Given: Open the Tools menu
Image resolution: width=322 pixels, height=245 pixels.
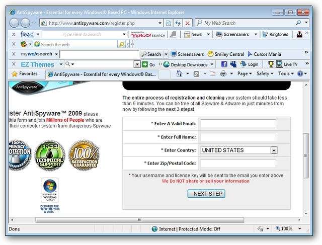Looking at the screenshot, I should pyautogui.click(x=286, y=73).
